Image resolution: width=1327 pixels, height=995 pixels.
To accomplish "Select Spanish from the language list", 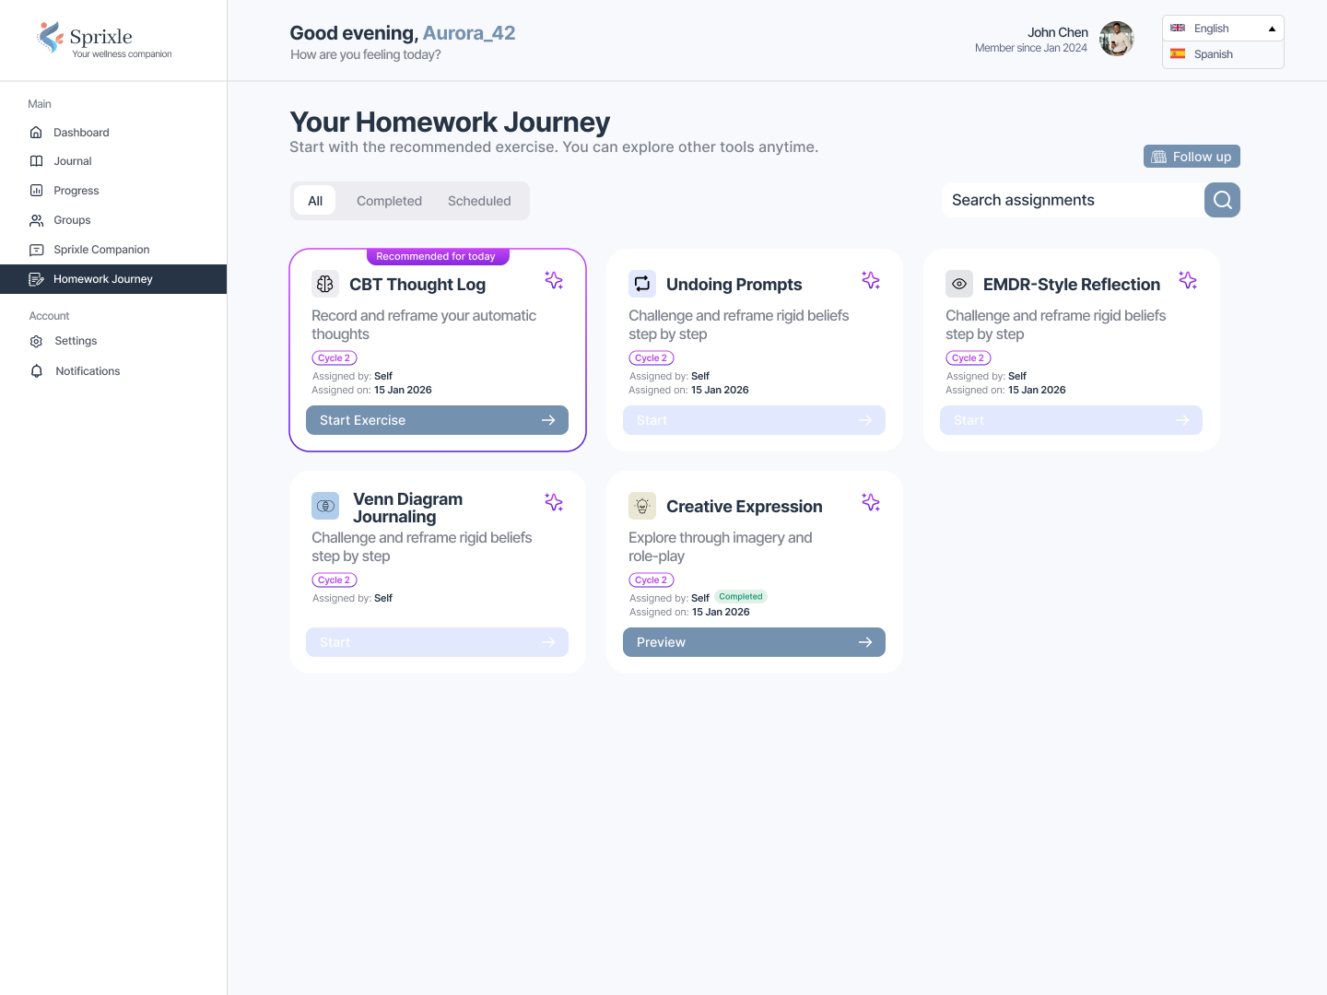I will coord(1213,54).
